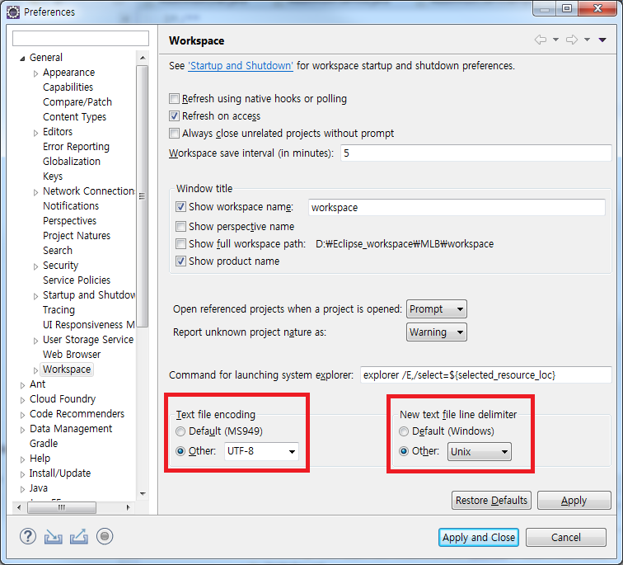This screenshot has height=565, width=623.
Task: Click the Oomph preference recorder icon
Action: (105, 536)
